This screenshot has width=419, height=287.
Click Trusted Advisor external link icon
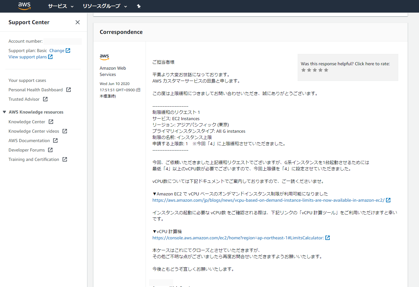pos(45,99)
